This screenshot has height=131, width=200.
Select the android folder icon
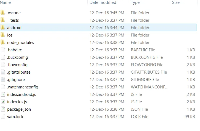click(x=3, y=27)
